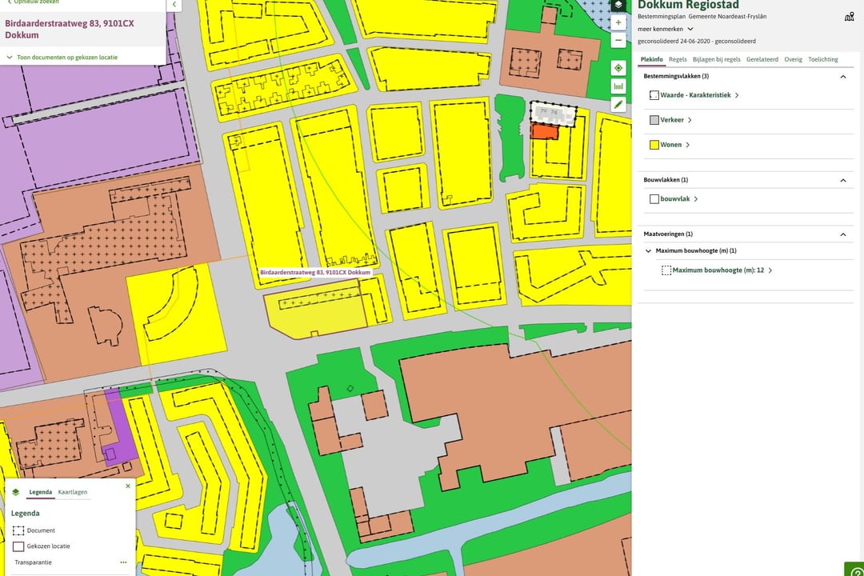
Task: Click the show-plan-on-map icon beside Dokkum Regiostad
Action: point(849,17)
